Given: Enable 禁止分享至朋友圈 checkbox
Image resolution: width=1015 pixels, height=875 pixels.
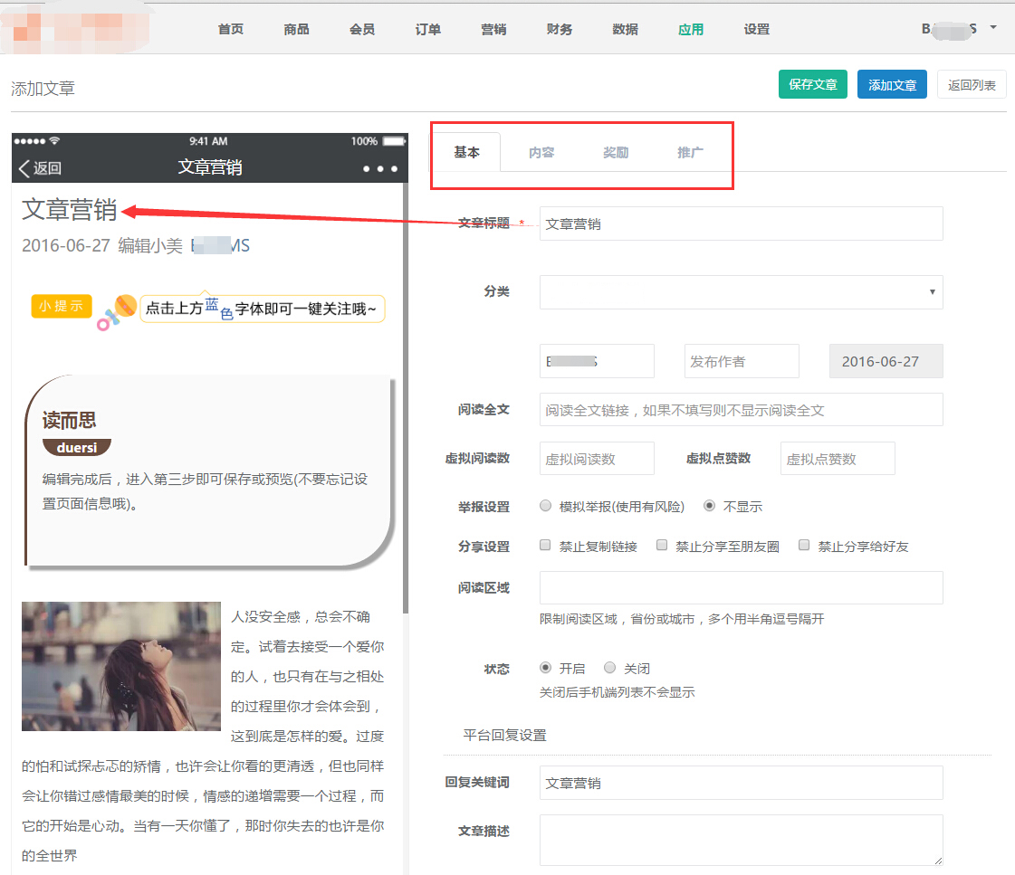Looking at the screenshot, I should coord(662,546).
